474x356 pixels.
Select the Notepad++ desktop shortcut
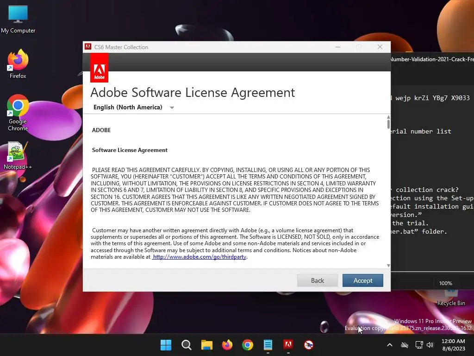(18, 155)
